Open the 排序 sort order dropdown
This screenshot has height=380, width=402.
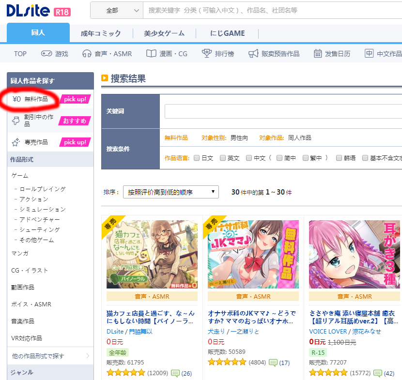click(171, 192)
